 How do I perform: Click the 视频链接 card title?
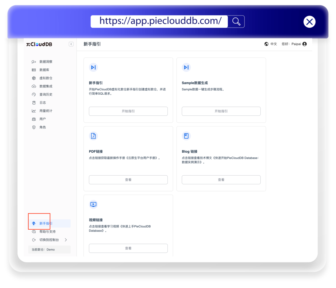[96, 220]
